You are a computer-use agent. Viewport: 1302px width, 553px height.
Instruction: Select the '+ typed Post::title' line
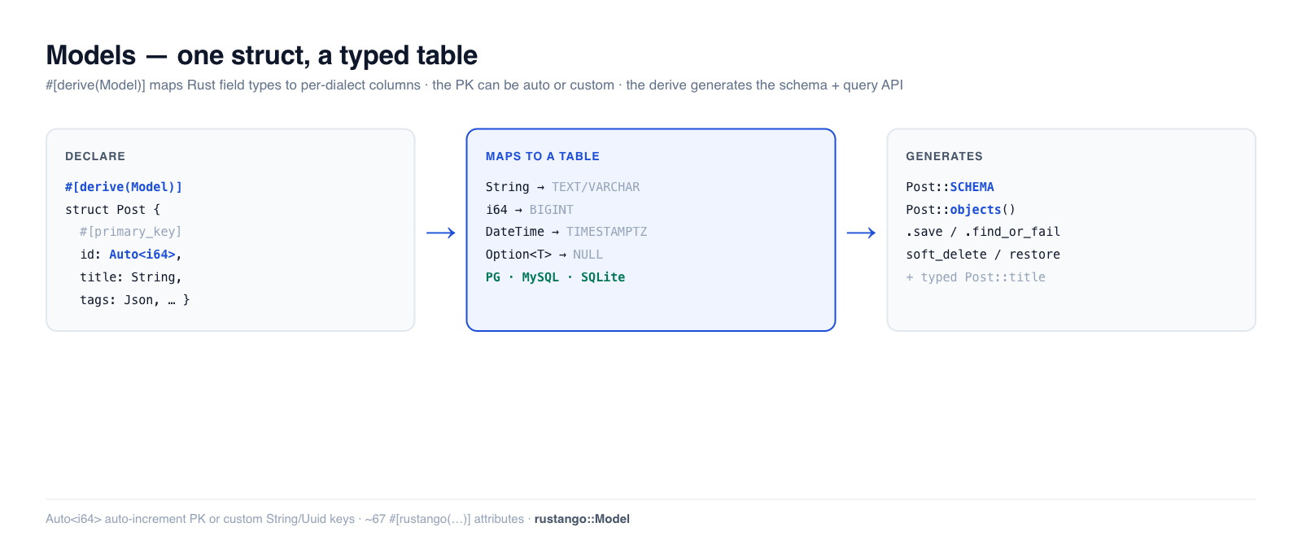tap(976, 277)
